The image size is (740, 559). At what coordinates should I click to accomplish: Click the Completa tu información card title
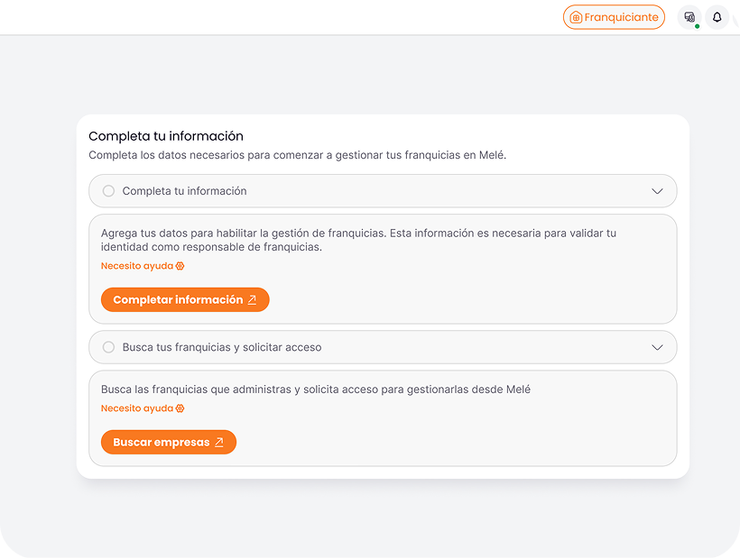(166, 136)
